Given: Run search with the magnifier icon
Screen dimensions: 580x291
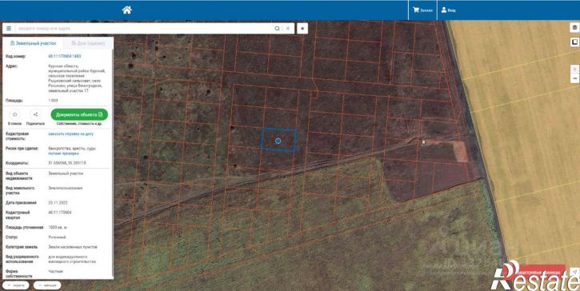Looking at the screenshot, I should click(277, 29).
